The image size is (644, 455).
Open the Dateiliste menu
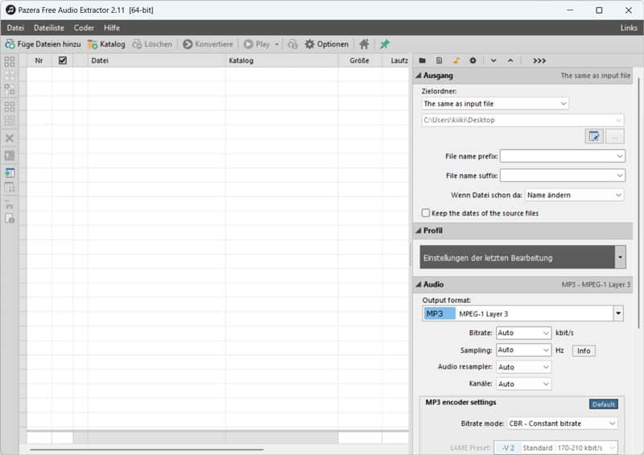click(49, 28)
